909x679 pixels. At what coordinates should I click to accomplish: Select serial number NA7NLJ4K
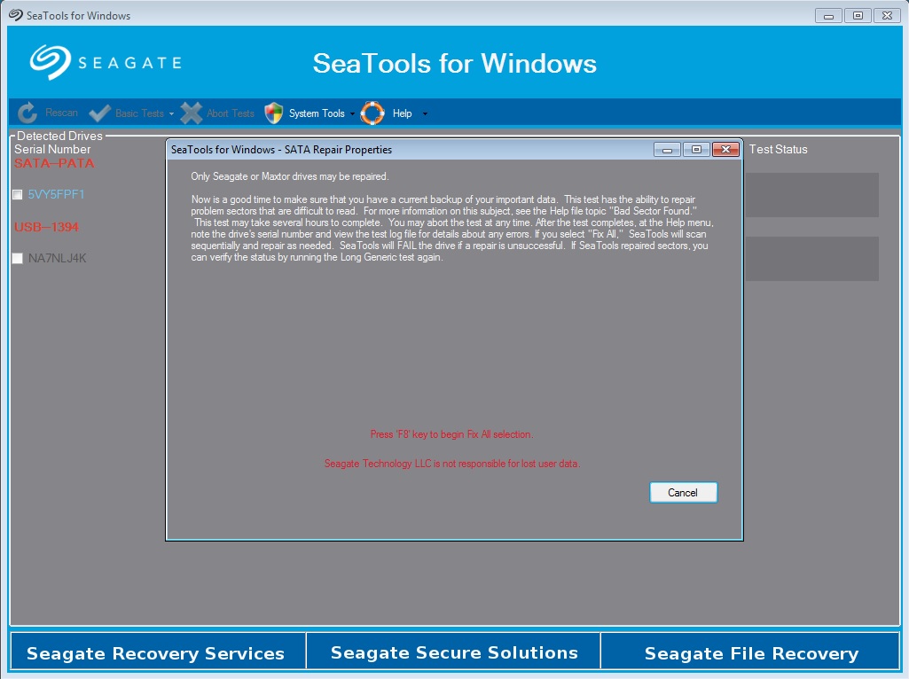point(58,258)
